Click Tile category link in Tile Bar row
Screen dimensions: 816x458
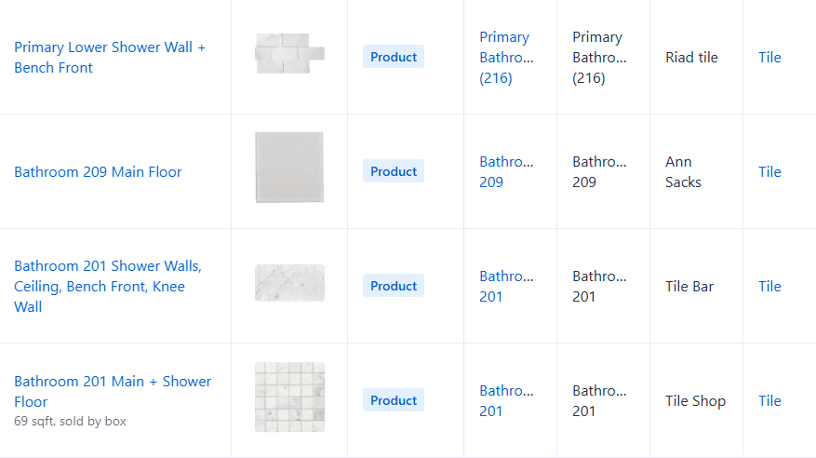(x=769, y=286)
